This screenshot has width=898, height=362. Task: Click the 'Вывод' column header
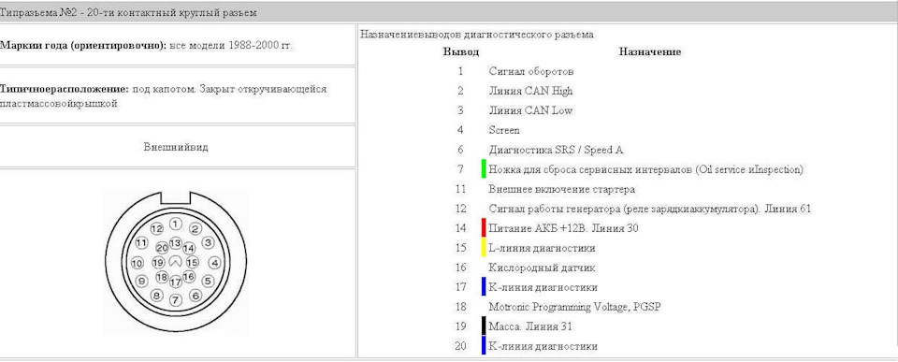pyautogui.click(x=461, y=52)
